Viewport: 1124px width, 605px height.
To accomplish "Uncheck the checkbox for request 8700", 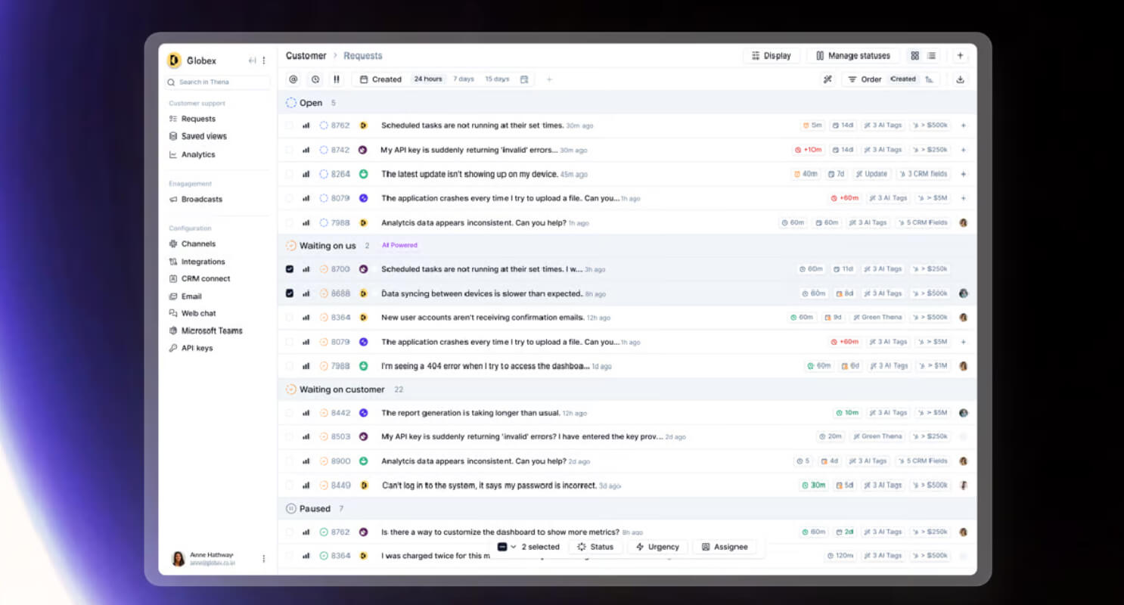I will [x=290, y=269].
